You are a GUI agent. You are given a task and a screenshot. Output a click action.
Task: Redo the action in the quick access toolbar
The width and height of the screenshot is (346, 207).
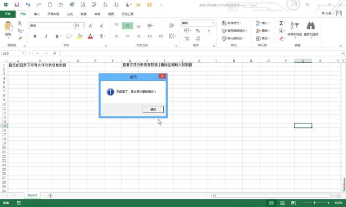coord(39,4)
